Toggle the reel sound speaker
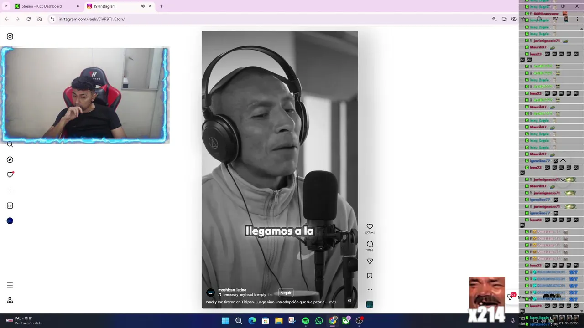This screenshot has width=584, height=328. tap(349, 301)
